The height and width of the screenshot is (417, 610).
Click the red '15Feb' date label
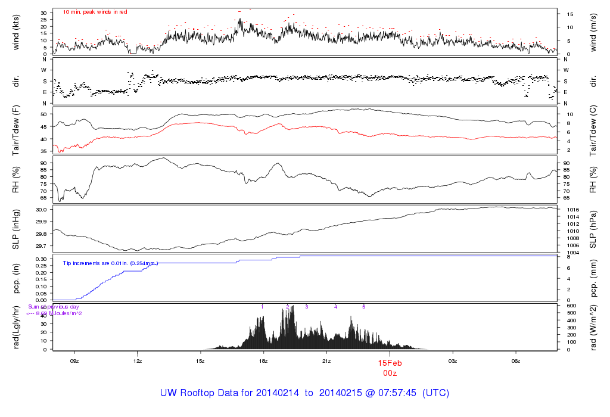pyautogui.click(x=390, y=363)
